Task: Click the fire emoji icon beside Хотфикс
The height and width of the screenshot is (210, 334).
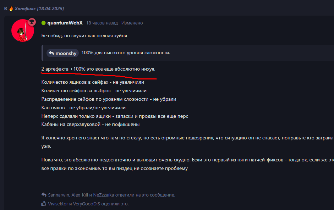Action: 11,9
